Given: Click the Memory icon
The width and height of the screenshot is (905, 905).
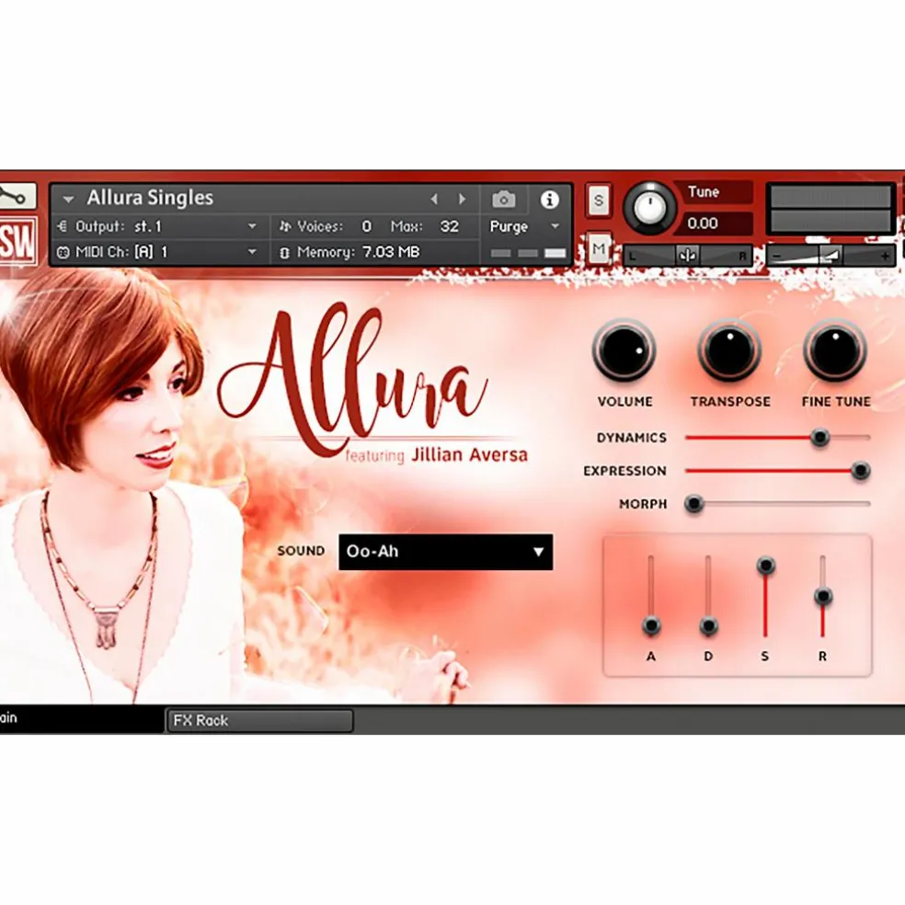Looking at the screenshot, I should pos(284,253).
